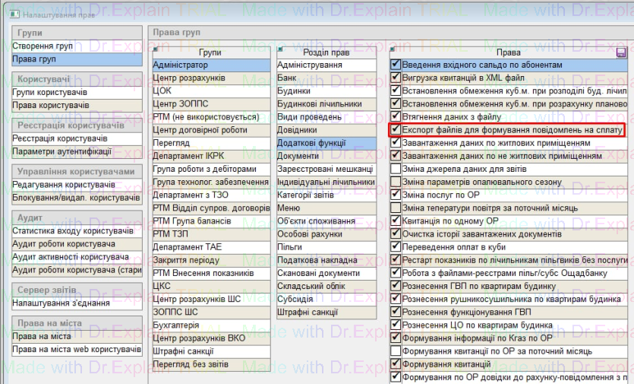Click the corner marker above Групи column

point(154,49)
